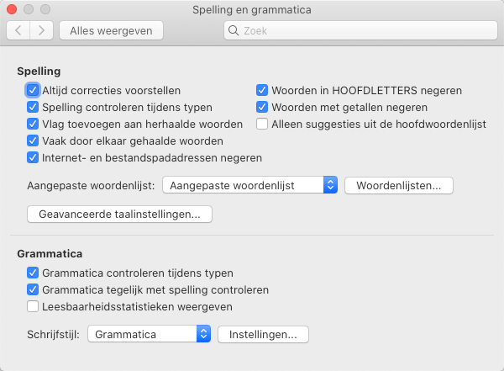The height and width of the screenshot is (371, 504).
Task: Go forward with the right arrow
Action: click(41, 30)
